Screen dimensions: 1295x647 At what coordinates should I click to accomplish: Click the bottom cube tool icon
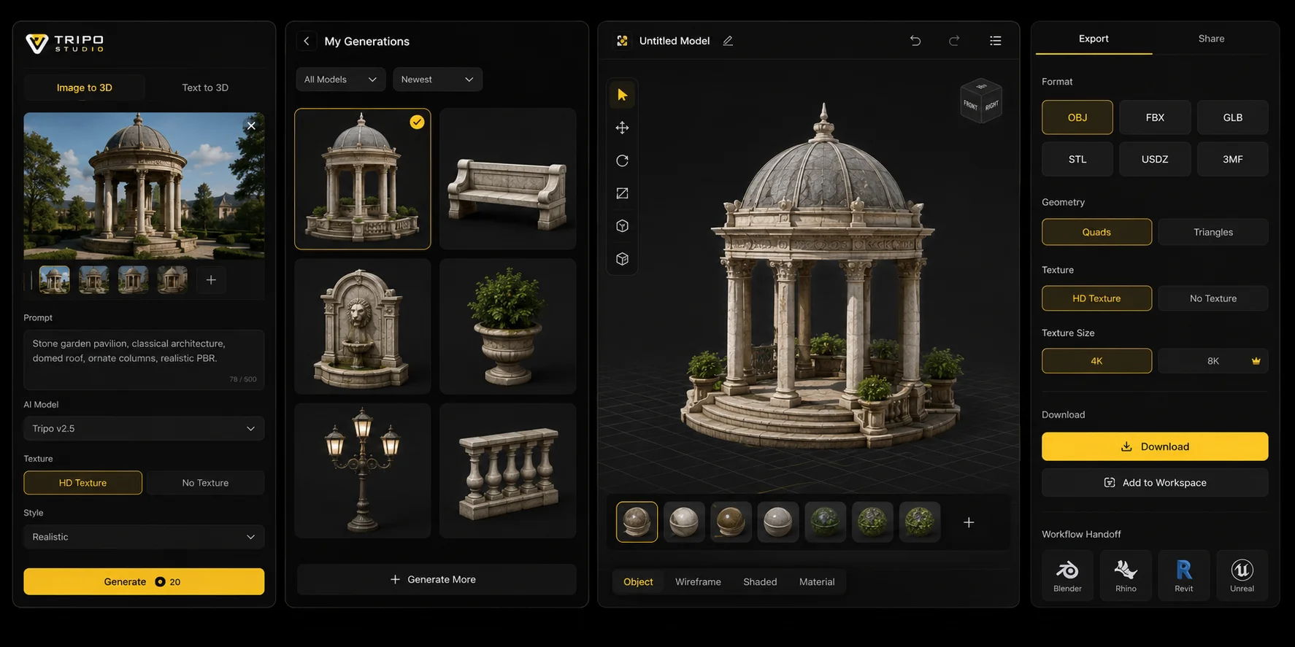point(622,259)
